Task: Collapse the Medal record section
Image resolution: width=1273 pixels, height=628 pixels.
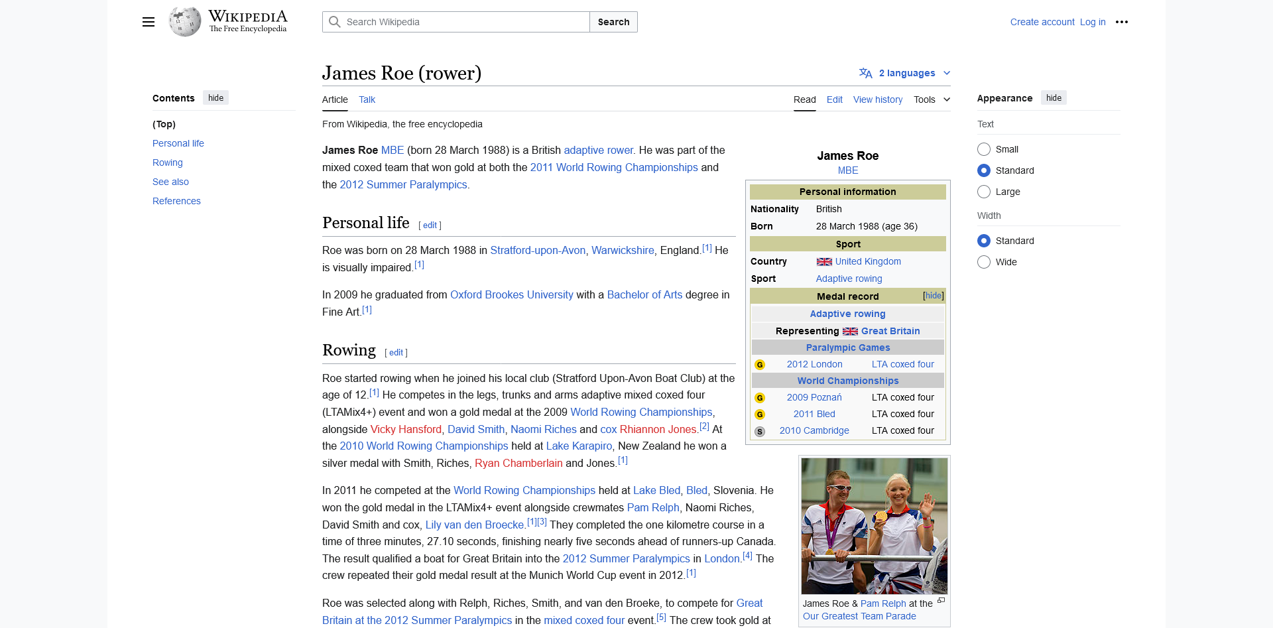Action: tap(933, 296)
